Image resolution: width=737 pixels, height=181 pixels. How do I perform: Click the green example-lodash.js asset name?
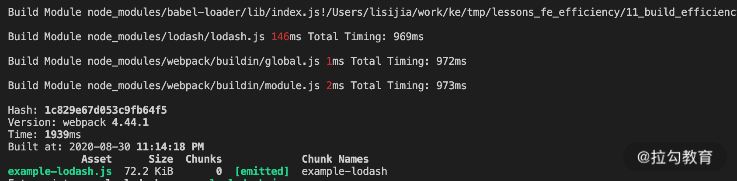[x=60, y=171]
